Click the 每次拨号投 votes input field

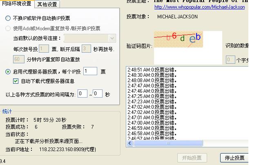[x=44, y=49]
